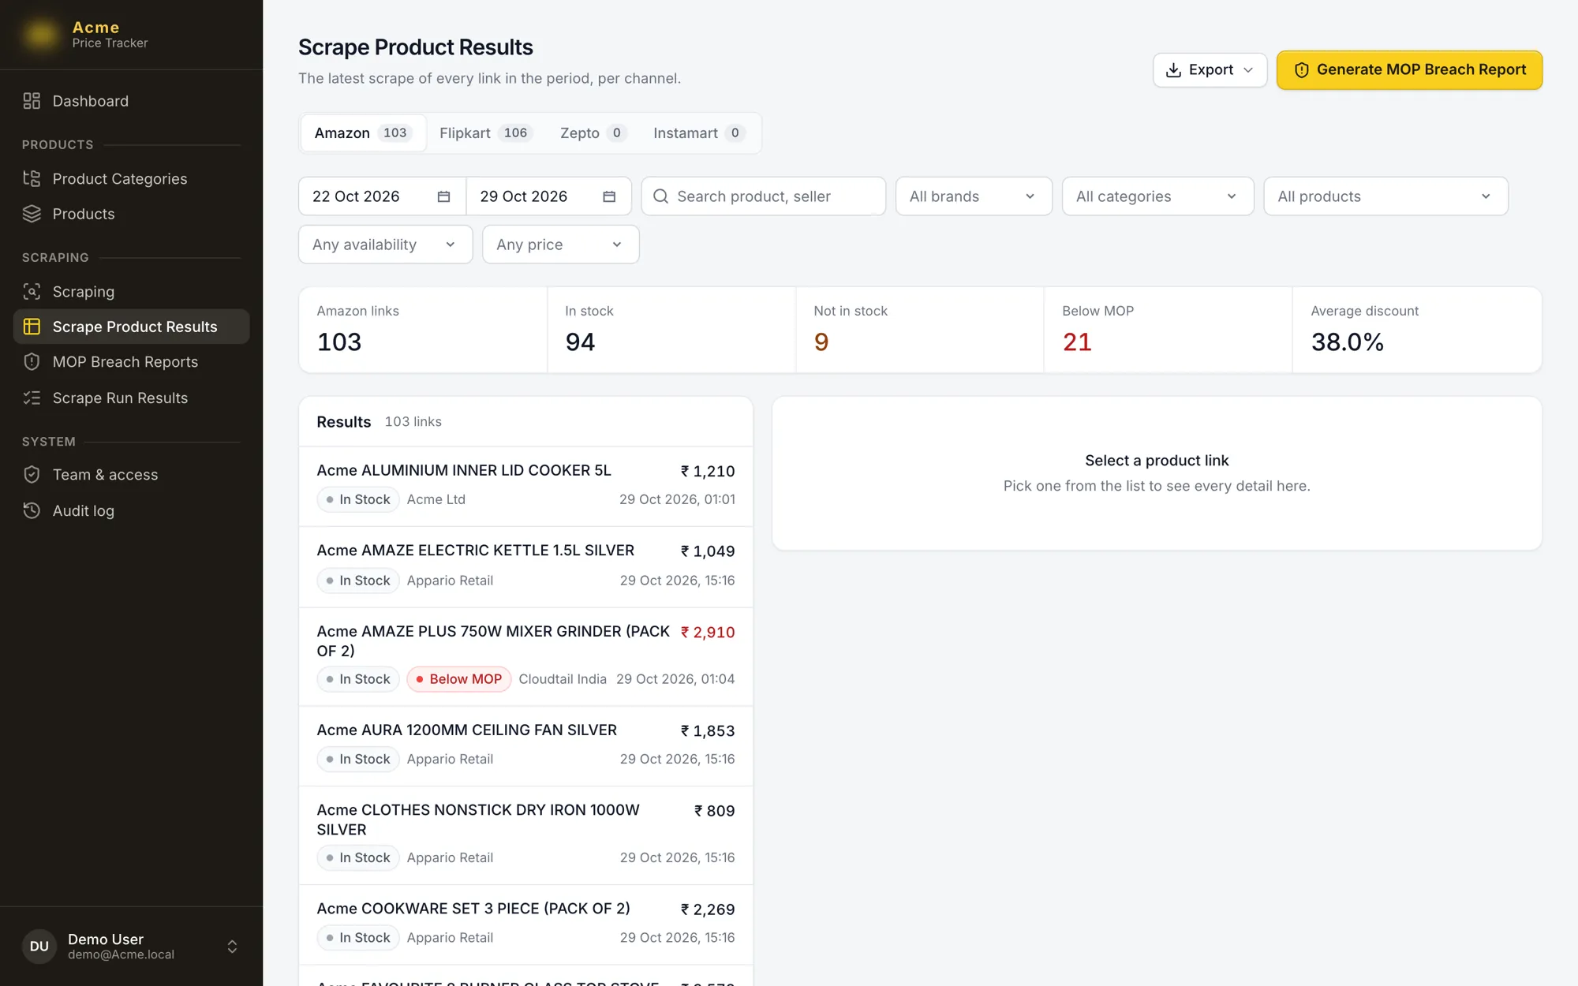Open the All products dropdown
The image size is (1578, 986).
[1385, 196]
